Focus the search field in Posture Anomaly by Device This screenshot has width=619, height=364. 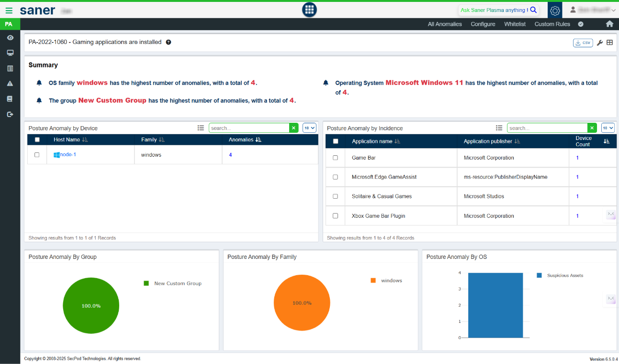[x=249, y=128]
